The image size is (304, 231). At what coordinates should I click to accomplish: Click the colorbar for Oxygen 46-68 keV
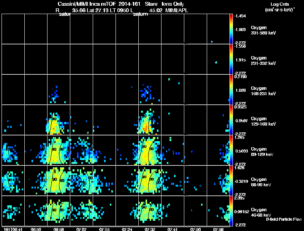(231, 211)
